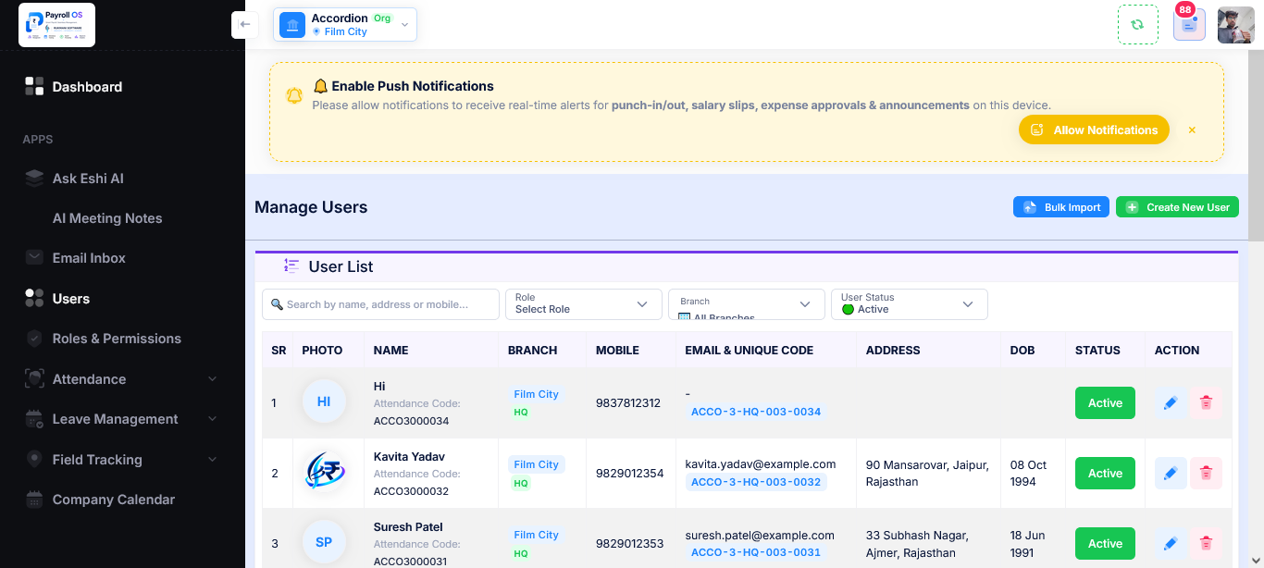Delete user Hi with trash icon
Image resolution: width=1264 pixels, height=568 pixels.
point(1206,402)
